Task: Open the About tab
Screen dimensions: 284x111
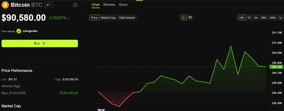Action: (123, 5)
